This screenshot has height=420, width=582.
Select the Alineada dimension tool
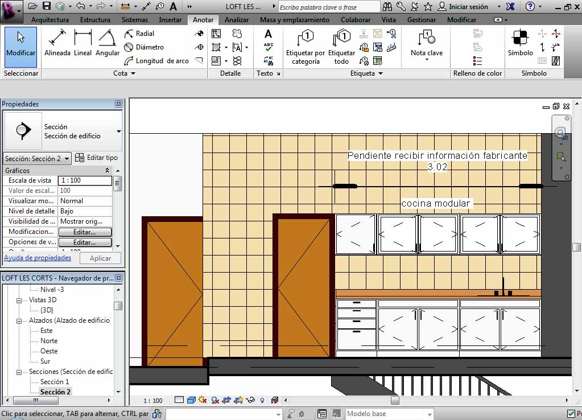point(57,43)
